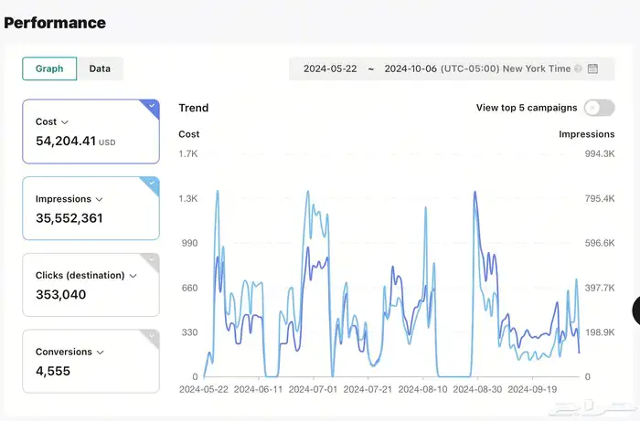The image size is (640, 421).
Task: Open the Impressions metric dropdown
Action: (x=100, y=199)
